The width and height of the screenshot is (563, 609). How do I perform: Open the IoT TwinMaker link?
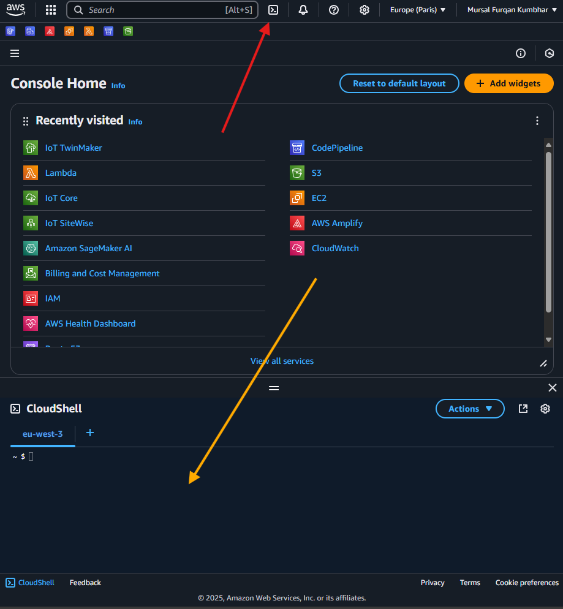tap(74, 148)
